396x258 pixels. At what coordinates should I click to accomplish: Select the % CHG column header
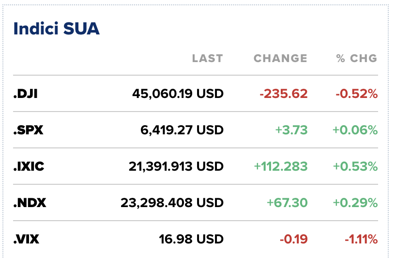[x=356, y=59]
